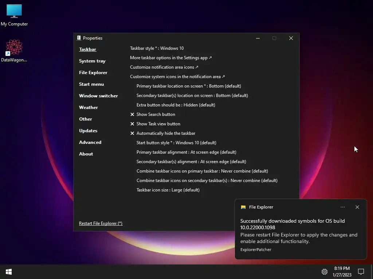Switch to the Window switcher section

coord(98,96)
